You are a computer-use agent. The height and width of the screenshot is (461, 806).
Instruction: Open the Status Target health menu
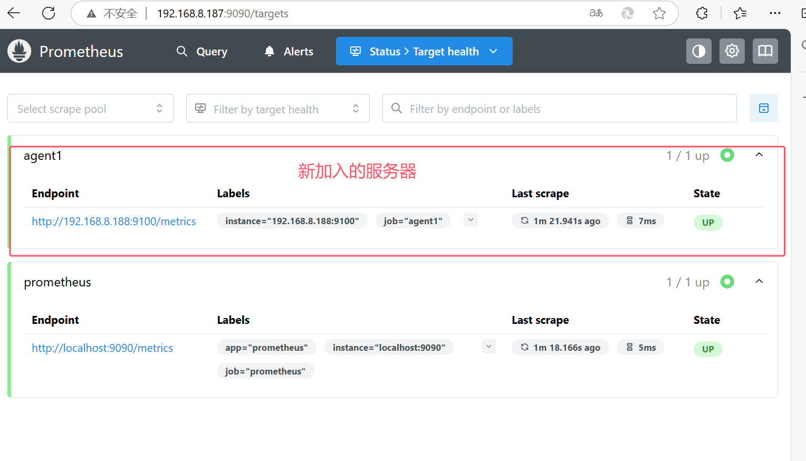tap(424, 51)
